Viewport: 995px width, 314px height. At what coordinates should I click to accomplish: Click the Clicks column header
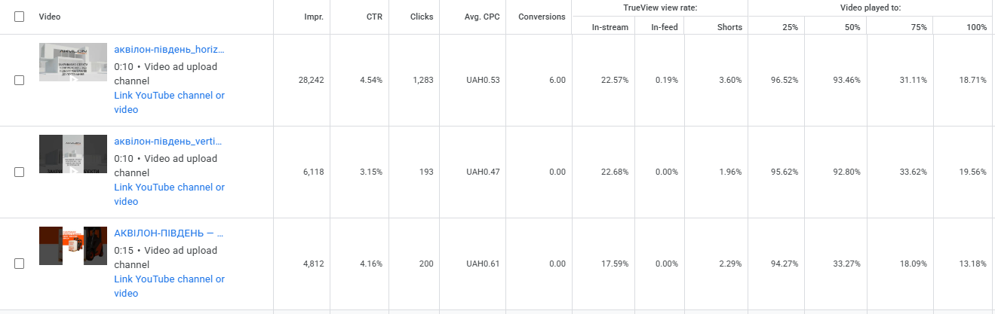click(x=422, y=17)
